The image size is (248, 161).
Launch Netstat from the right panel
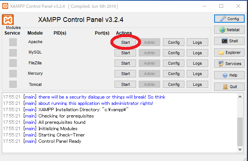click(x=229, y=30)
